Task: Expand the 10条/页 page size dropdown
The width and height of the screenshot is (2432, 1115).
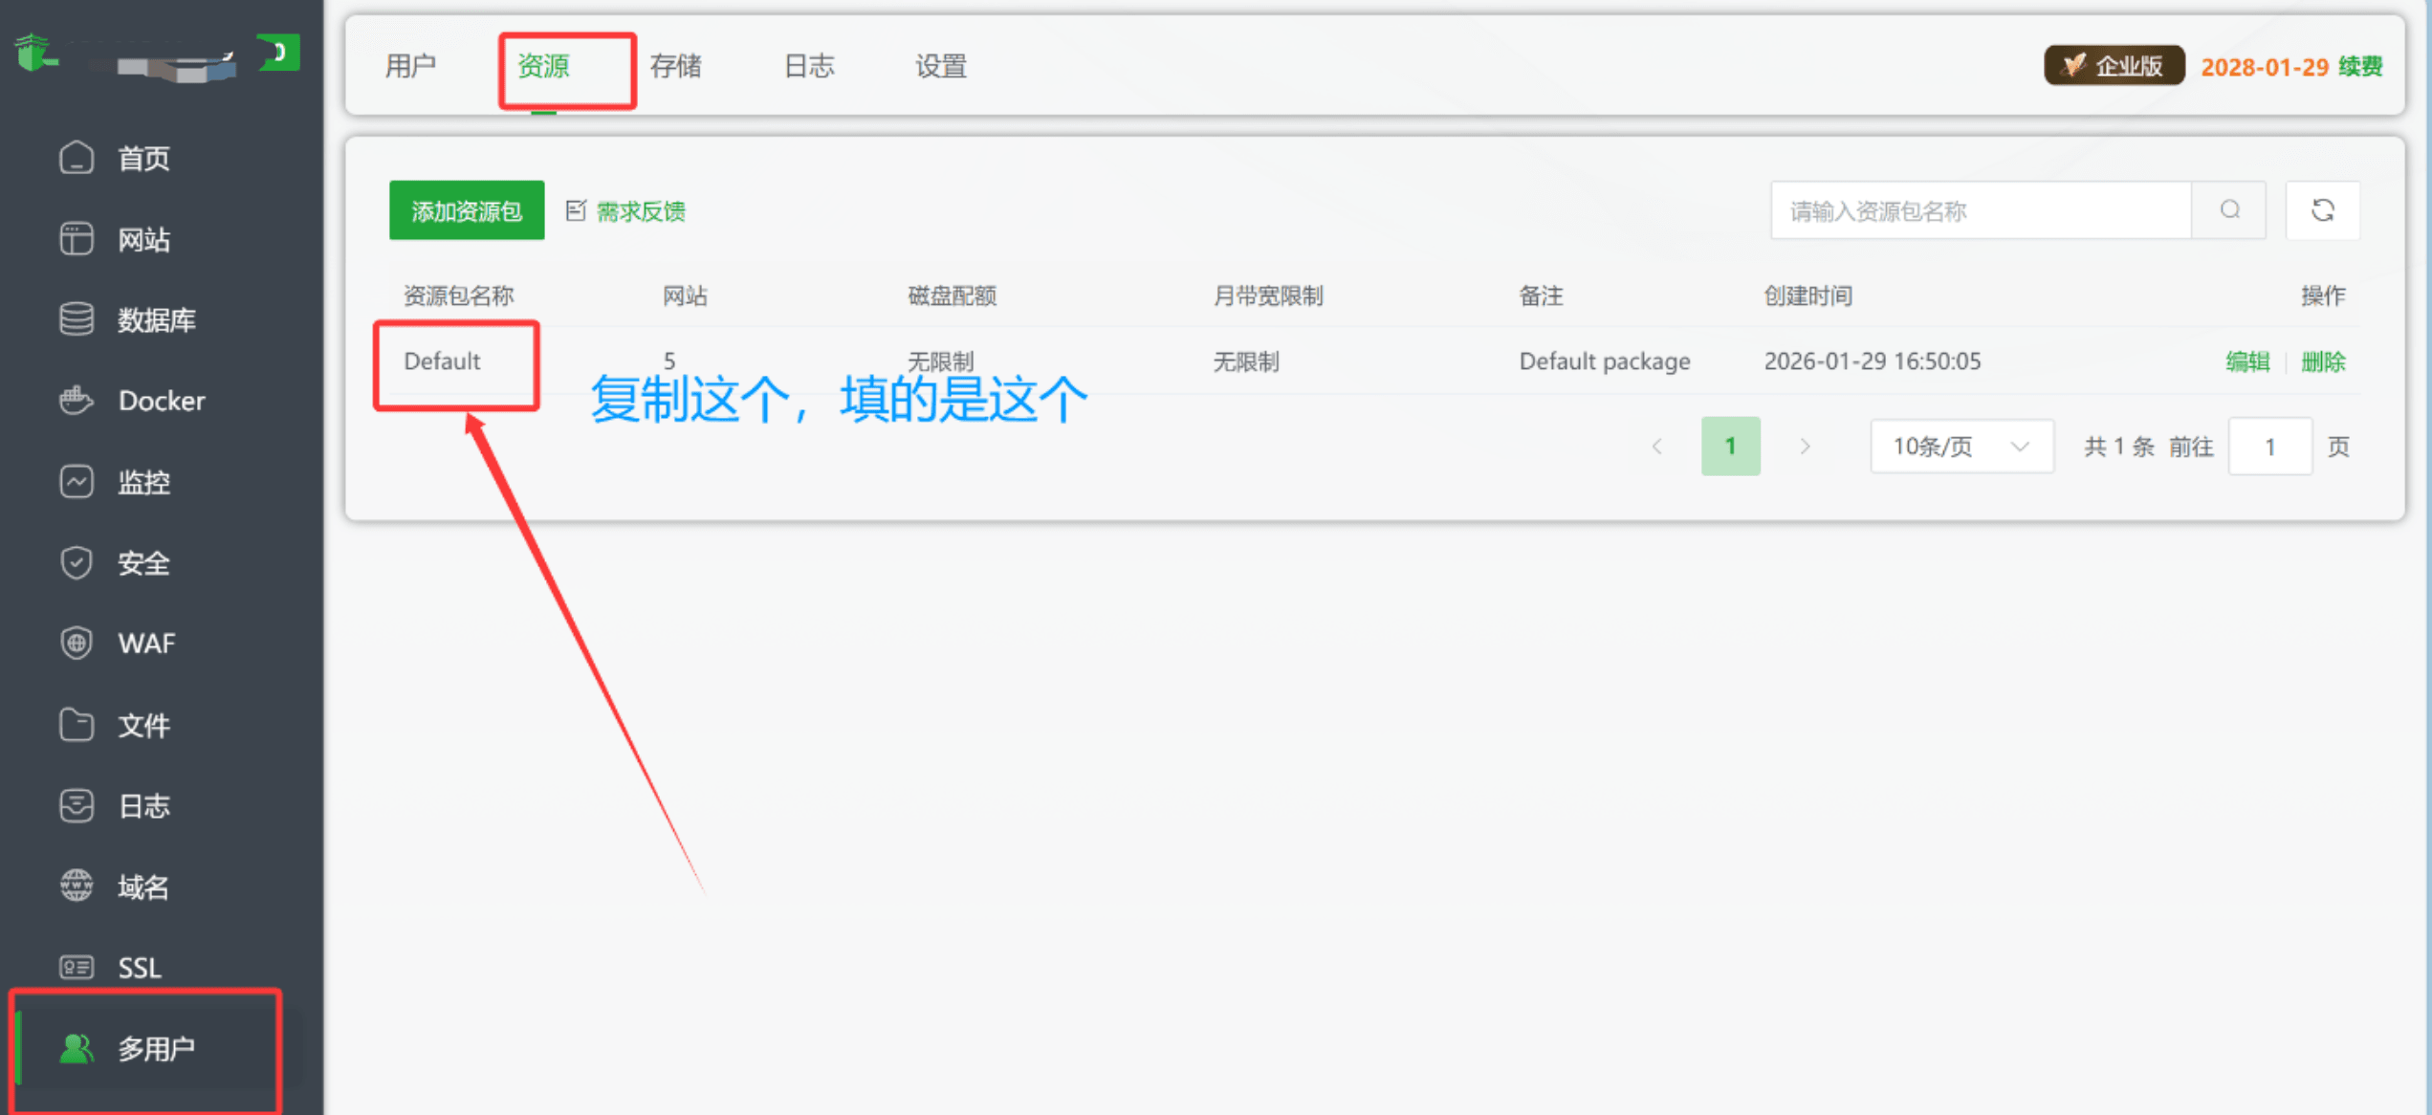Action: coord(1961,447)
